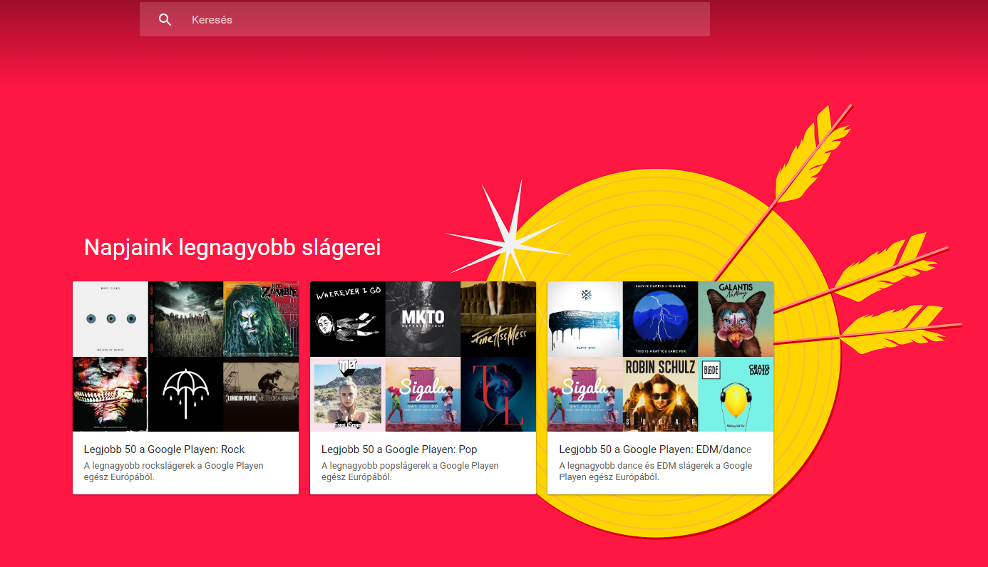
Task: Select the red TL letters album cover
Action: coord(498,394)
